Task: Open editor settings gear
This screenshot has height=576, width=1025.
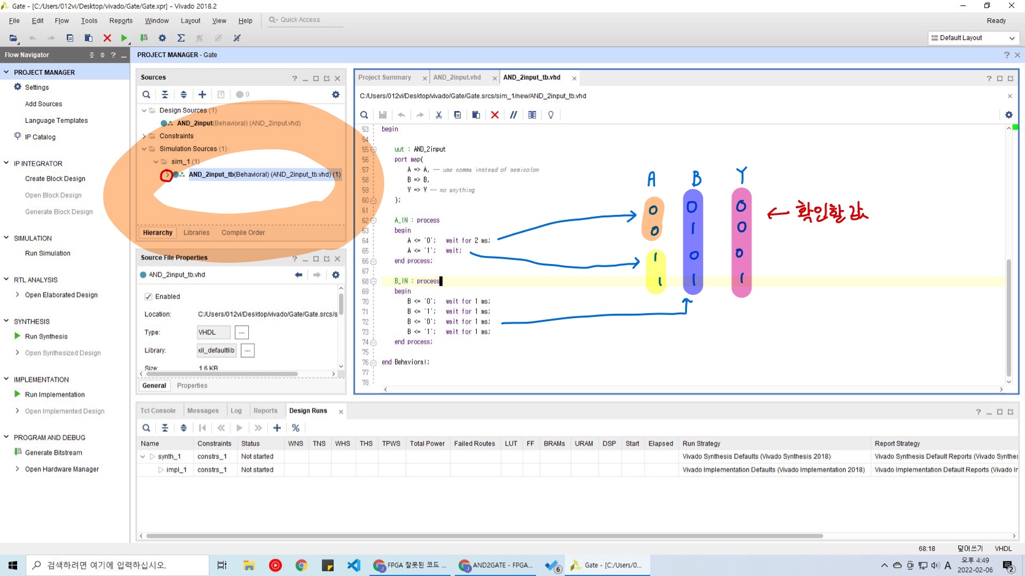Action: 1008,115
